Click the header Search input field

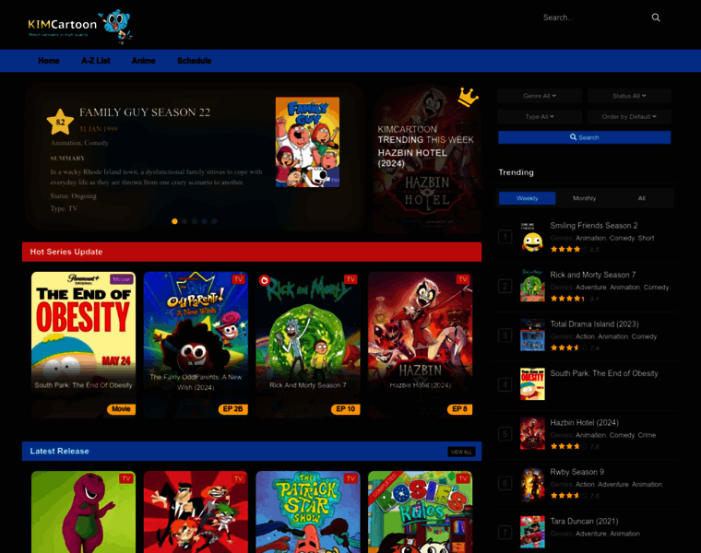click(592, 18)
